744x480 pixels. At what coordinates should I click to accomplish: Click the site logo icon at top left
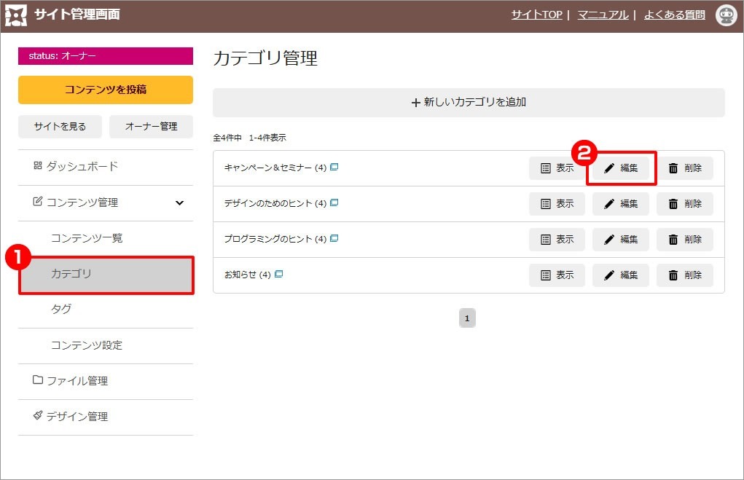point(16,15)
